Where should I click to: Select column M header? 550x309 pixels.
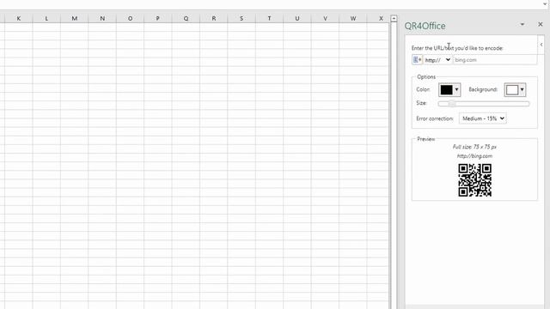75,18
